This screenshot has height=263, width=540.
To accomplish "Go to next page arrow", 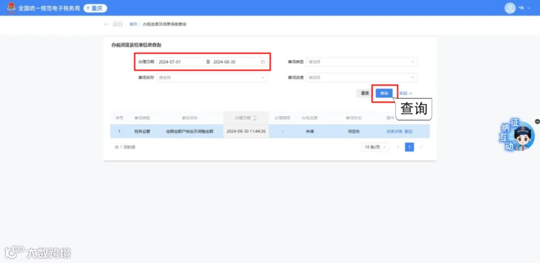I will point(421,147).
